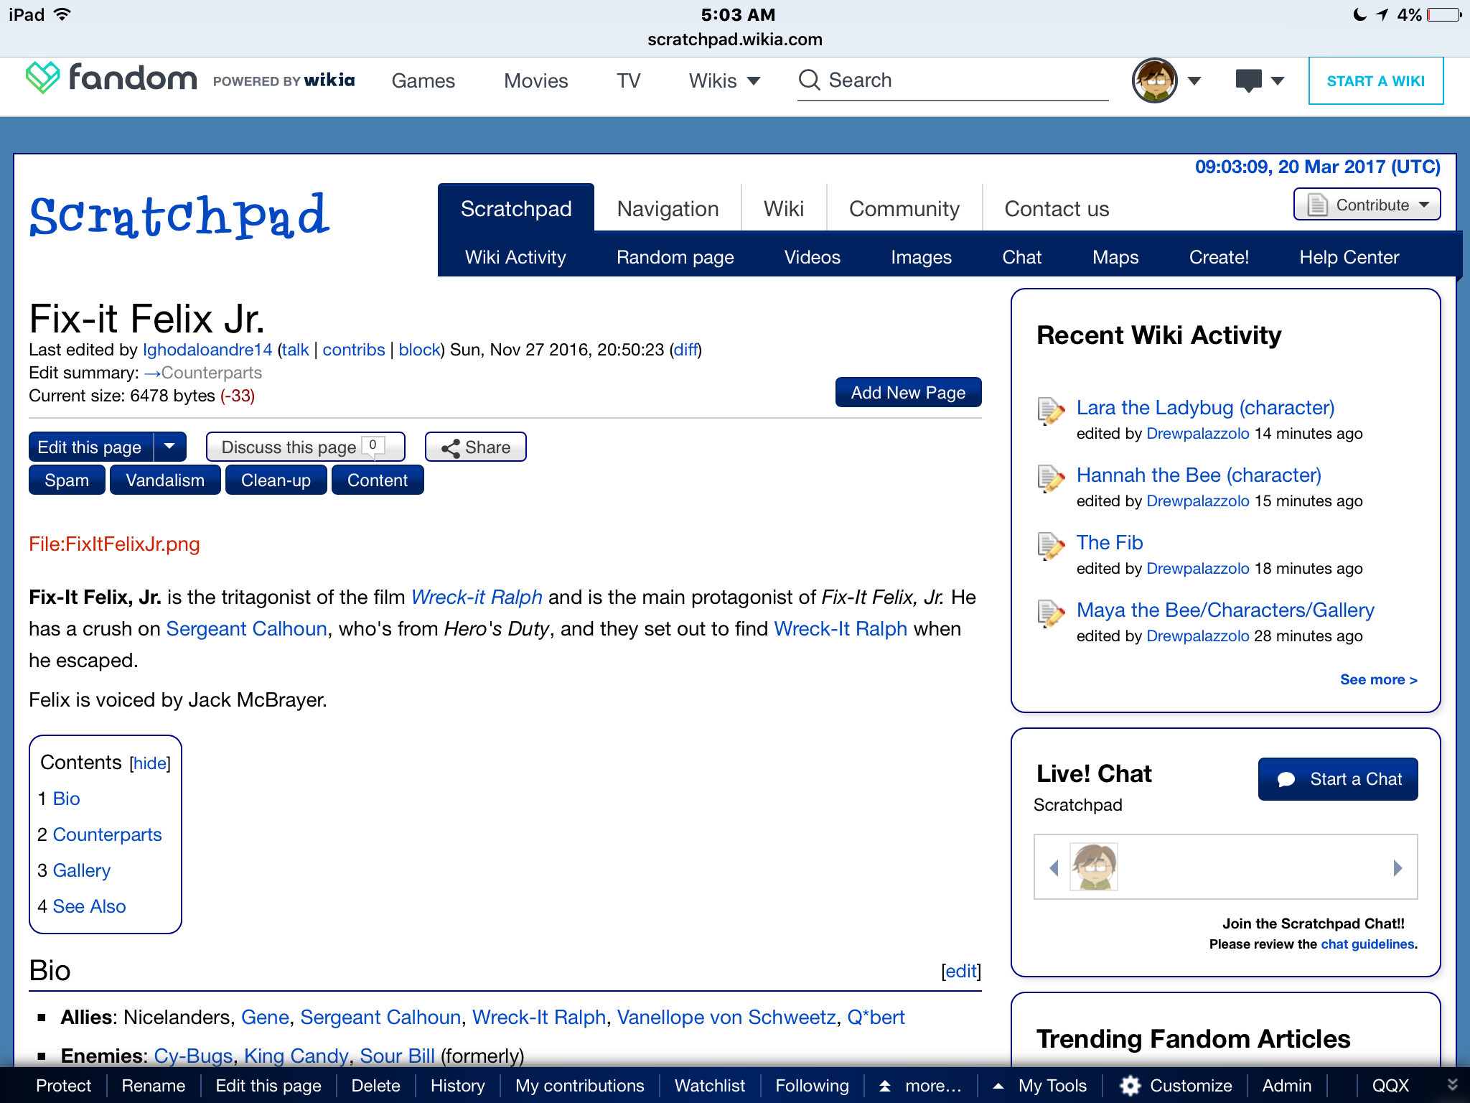Expand more… in bottom toolbar
Viewport: 1470px width, 1103px height.
click(921, 1086)
